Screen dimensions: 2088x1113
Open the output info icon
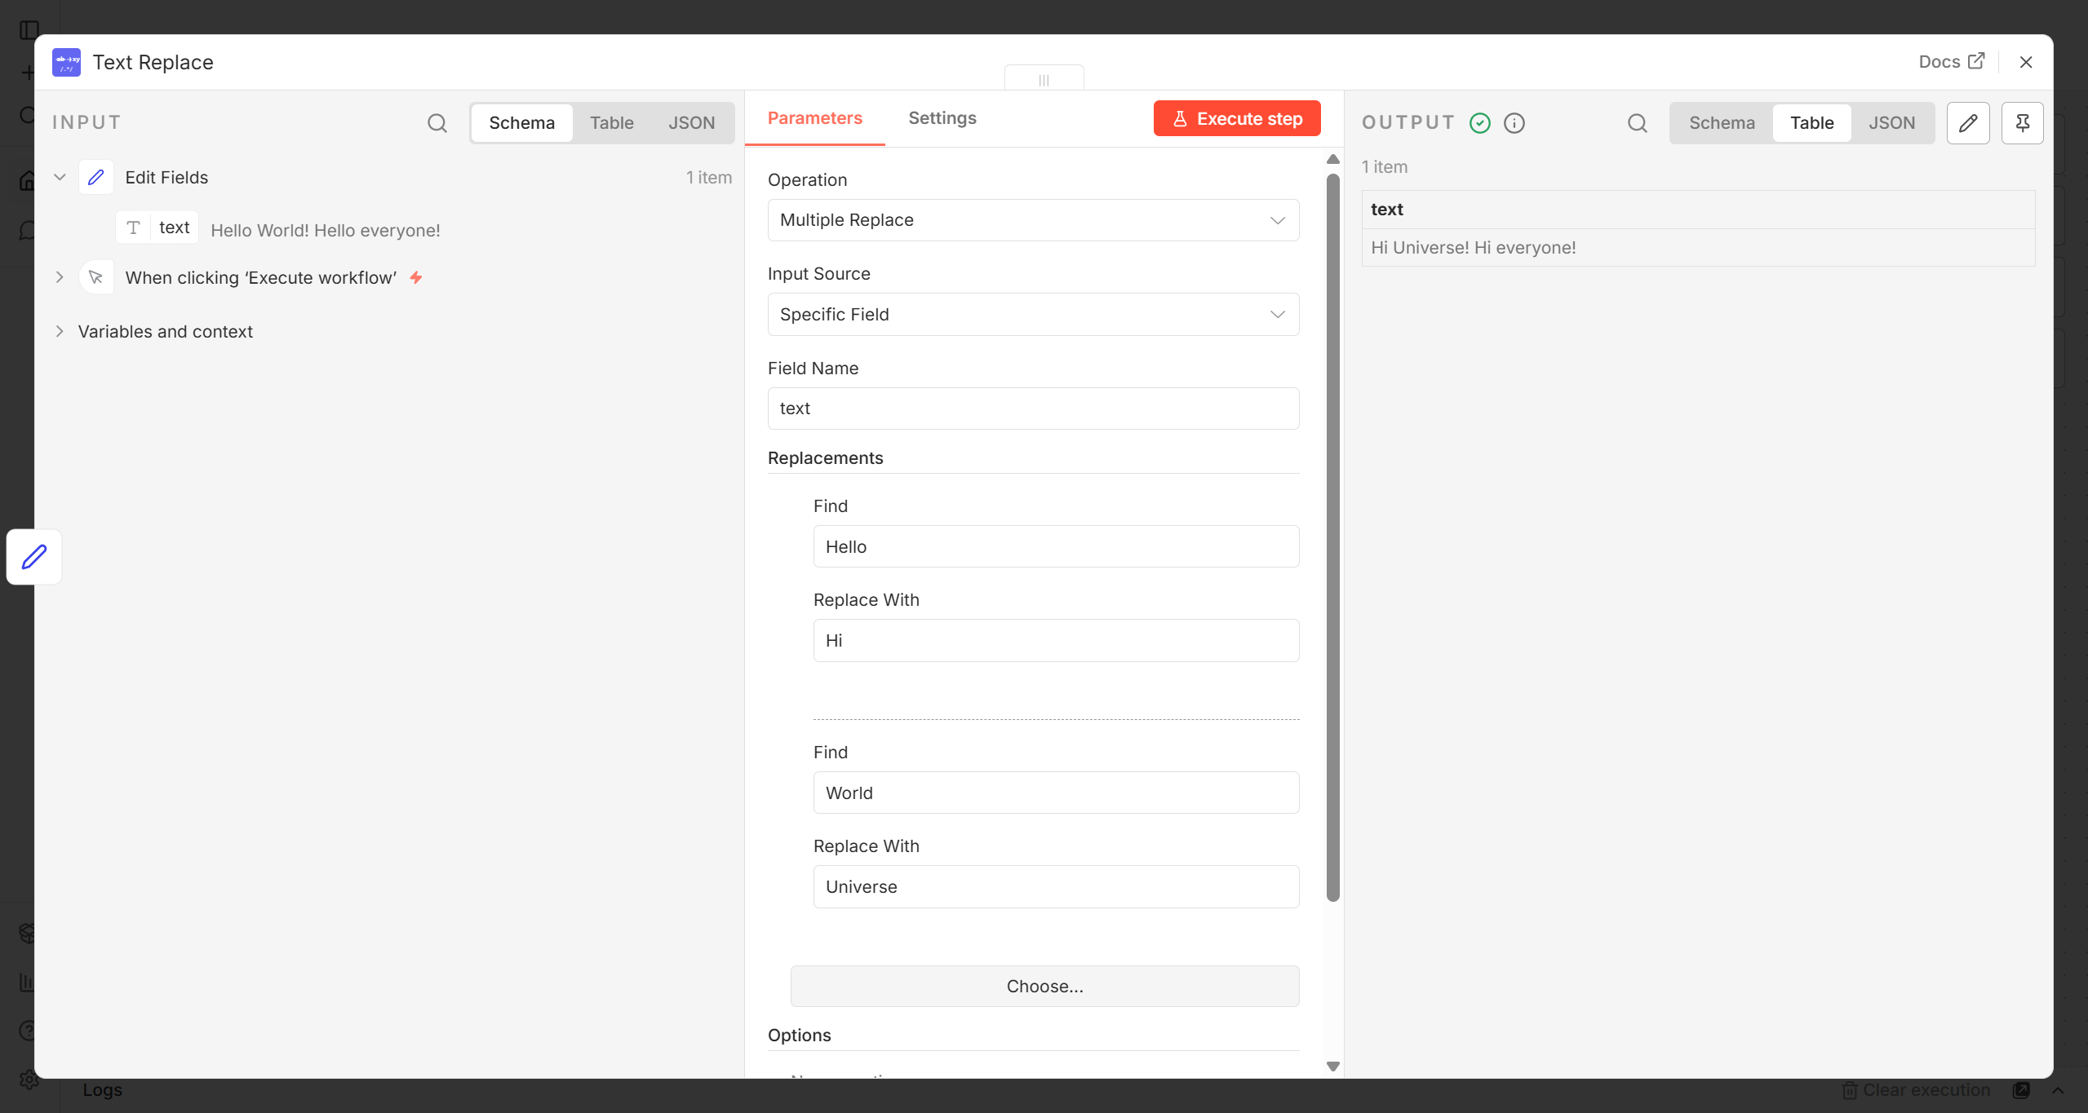pos(1514,123)
